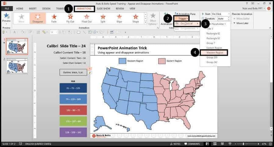Apply the Fly Out animation
274x147 pixels.
click(70, 18)
